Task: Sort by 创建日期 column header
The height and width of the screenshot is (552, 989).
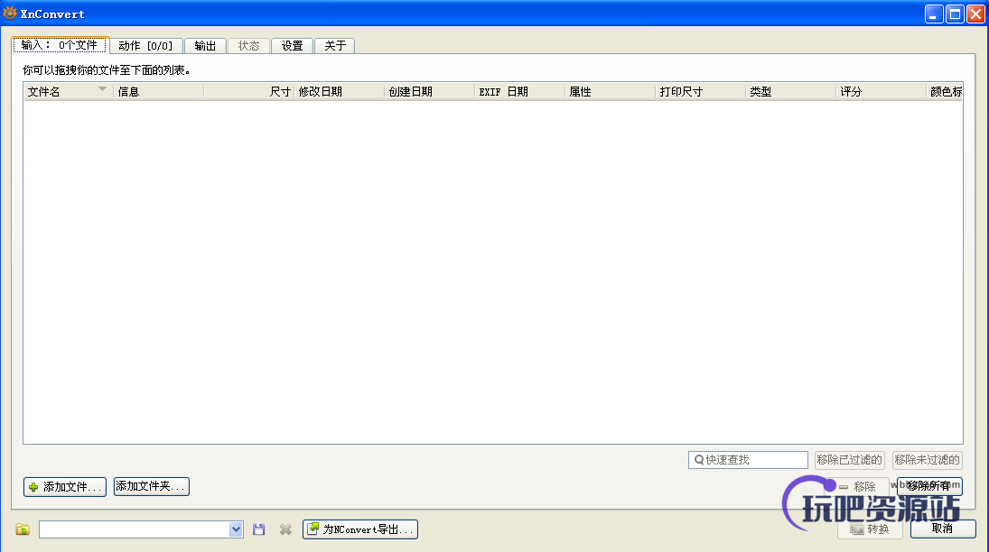Action: [x=430, y=92]
